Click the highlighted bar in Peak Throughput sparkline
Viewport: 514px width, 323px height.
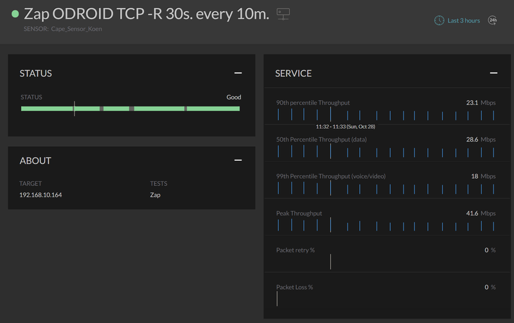(x=330, y=224)
